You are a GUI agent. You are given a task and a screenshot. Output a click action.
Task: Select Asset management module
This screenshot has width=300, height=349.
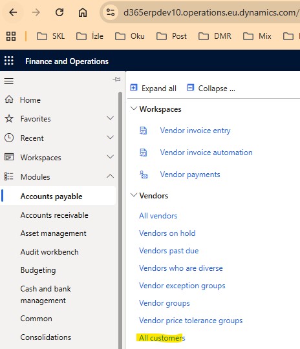pos(53,233)
